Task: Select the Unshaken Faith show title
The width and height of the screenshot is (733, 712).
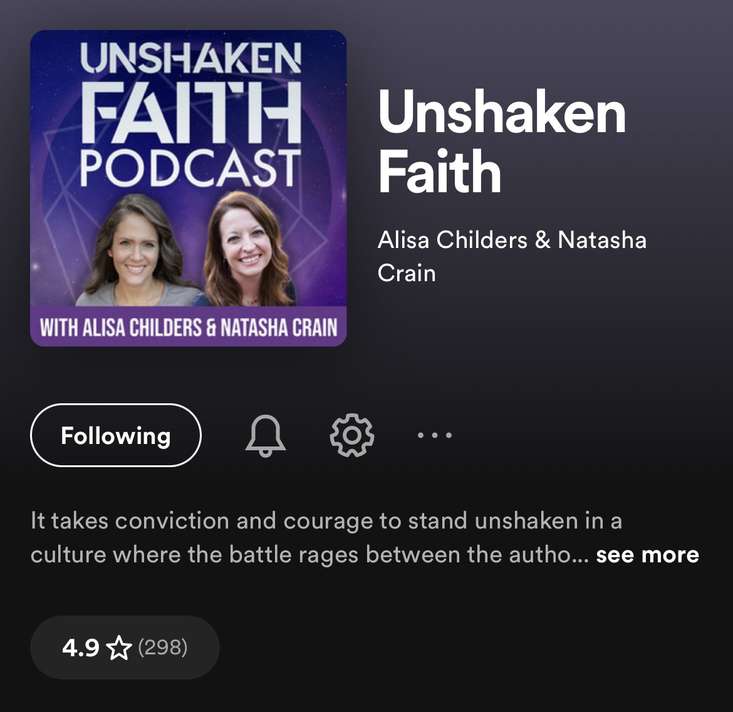Action: click(502, 141)
